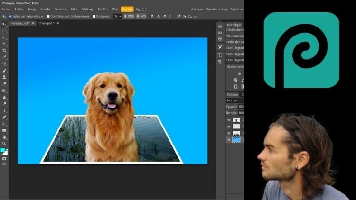Click the search magnifier icon in the menu bar
Image resolution: width=356 pixels, height=200 pixels.
[138, 9]
